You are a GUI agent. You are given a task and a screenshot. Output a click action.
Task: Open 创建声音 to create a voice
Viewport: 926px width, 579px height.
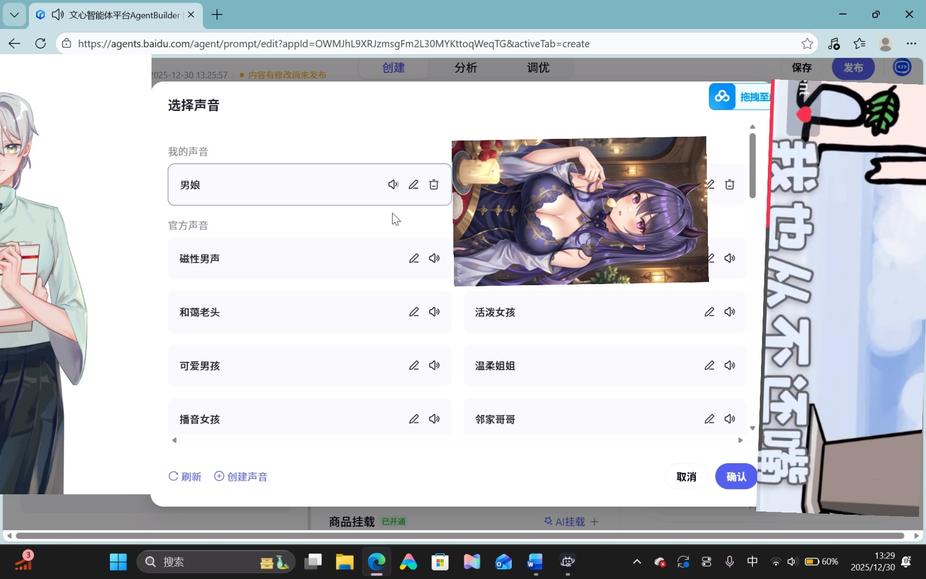[241, 477]
